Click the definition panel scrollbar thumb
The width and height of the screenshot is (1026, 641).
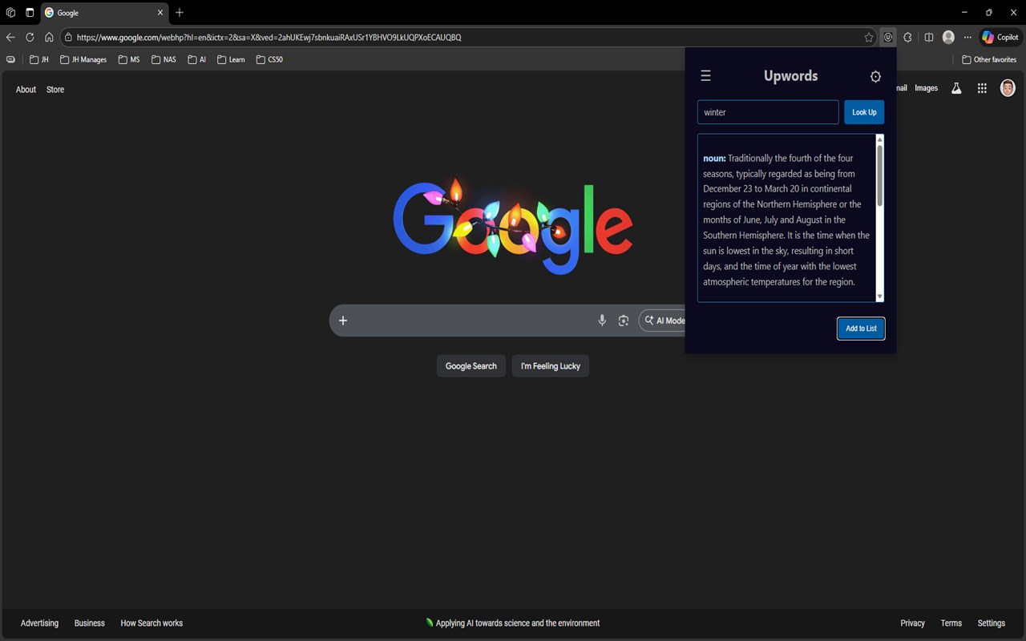coord(879,175)
